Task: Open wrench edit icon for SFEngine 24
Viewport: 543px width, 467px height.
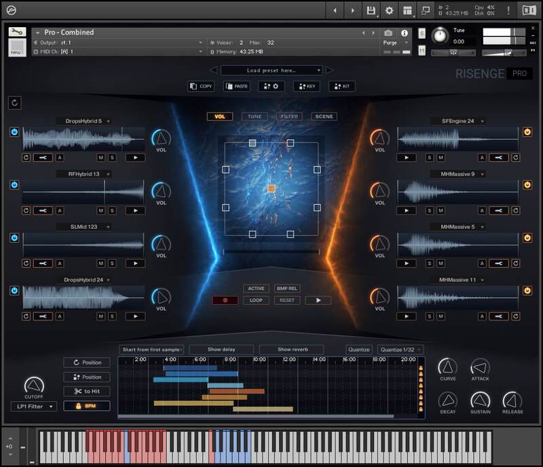Action: [499, 157]
